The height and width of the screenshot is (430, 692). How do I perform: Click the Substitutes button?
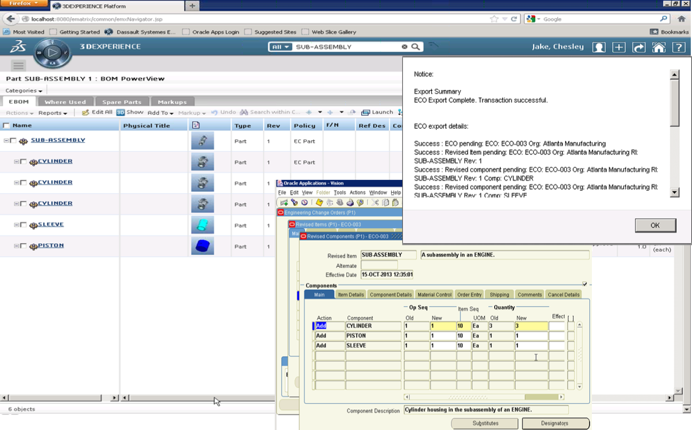pyautogui.click(x=485, y=423)
